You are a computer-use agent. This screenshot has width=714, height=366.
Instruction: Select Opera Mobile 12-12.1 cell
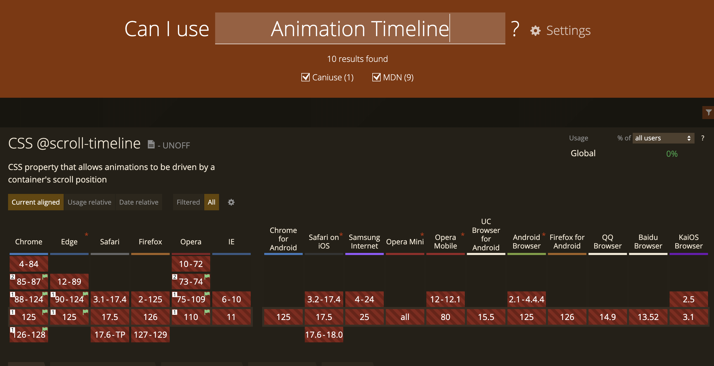pos(445,299)
